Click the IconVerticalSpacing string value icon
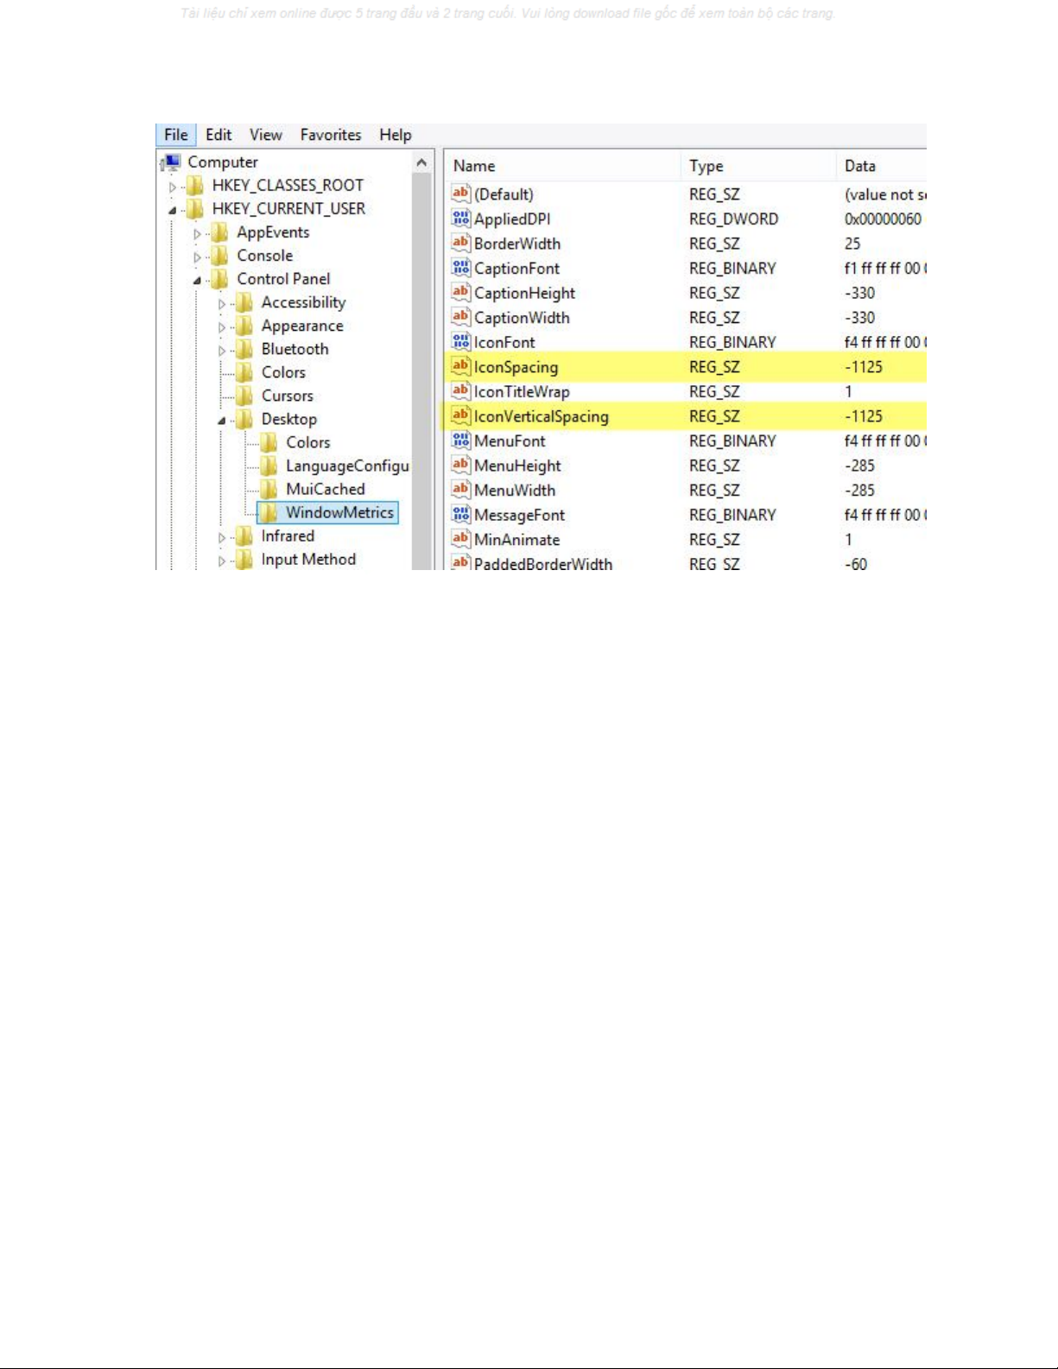Screen dimensions: 1058x1369 [x=460, y=416]
